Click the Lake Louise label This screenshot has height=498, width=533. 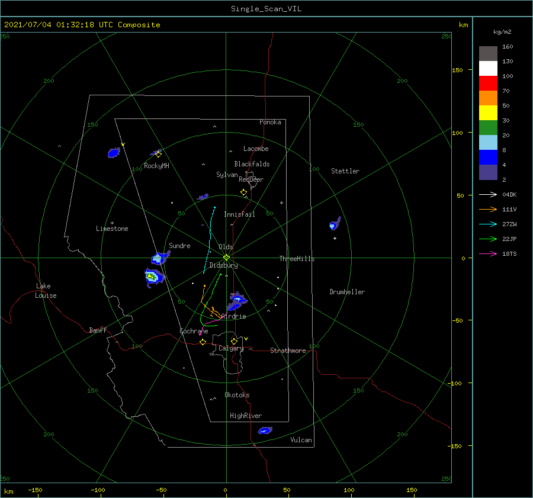pos(46,291)
